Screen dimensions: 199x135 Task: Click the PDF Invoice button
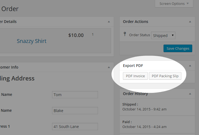pyautogui.click(x=135, y=76)
